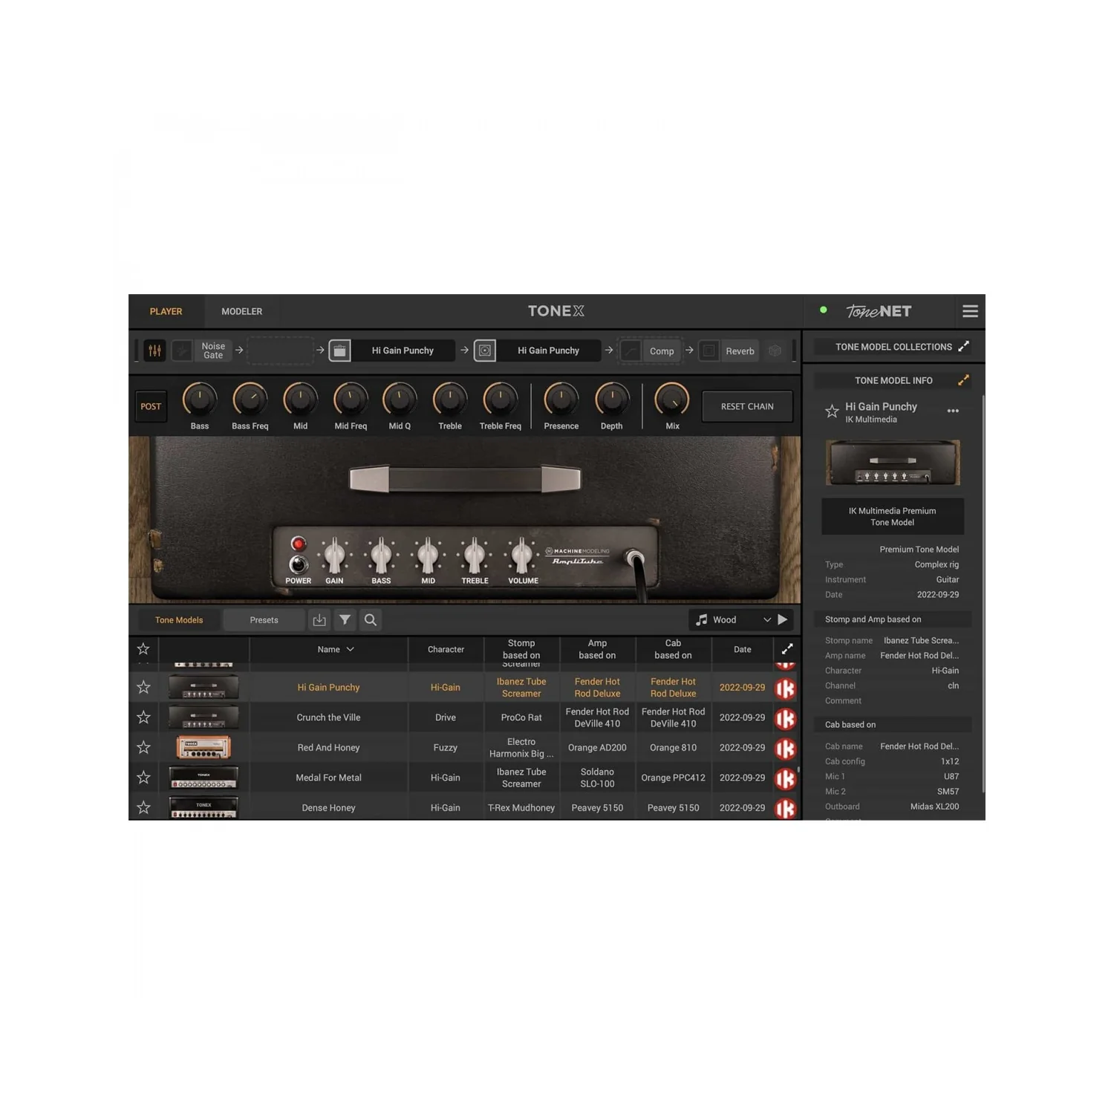Favorite the Medal For Metal row
1114x1114 pixels.
coord(143,778)
